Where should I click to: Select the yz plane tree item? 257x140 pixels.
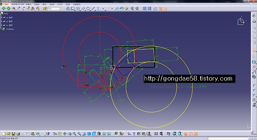(9, 21)
